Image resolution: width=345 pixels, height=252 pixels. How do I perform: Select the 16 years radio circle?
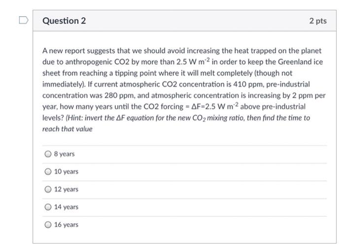pos(48,224)
